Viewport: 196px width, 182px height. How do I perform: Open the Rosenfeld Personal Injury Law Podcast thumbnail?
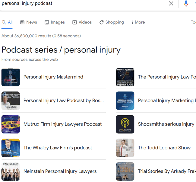pos(11,101)
